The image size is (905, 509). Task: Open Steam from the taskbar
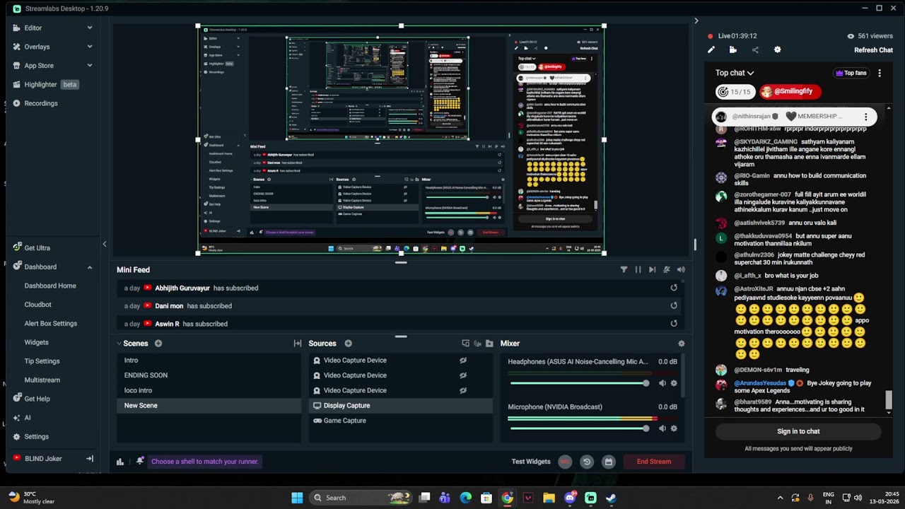(x=611, y=498)
